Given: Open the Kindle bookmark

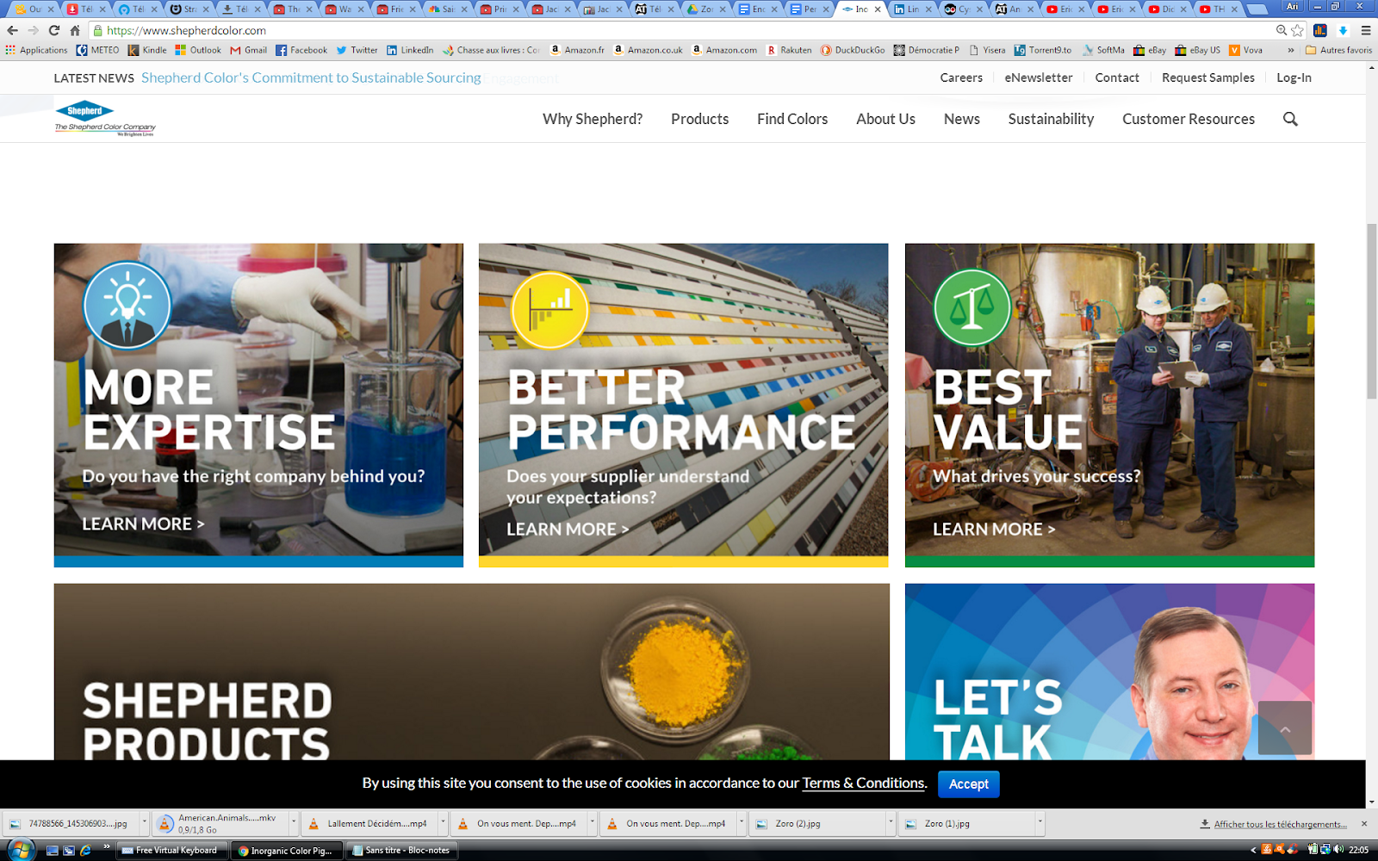Looking at the screenshot, I should 147,50.
